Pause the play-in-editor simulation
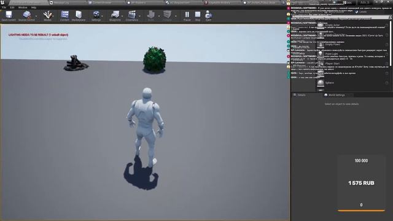Viewport: 393px width, 221px height. [x=187, y=15]
